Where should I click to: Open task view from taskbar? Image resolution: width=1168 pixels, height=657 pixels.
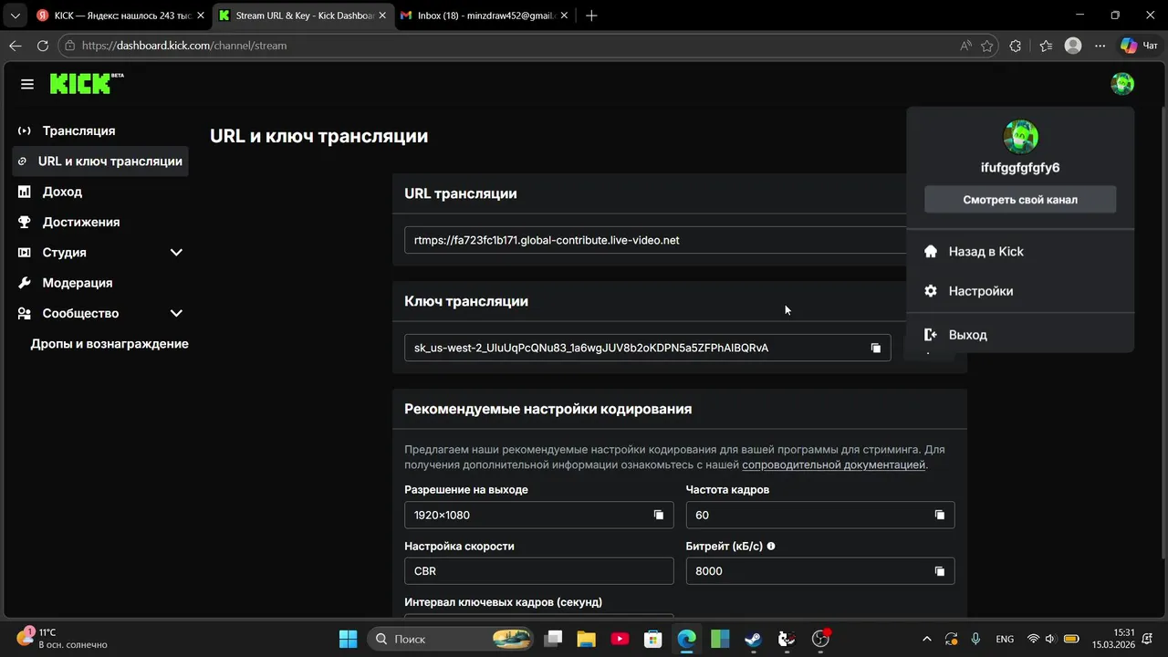point(553,639)
